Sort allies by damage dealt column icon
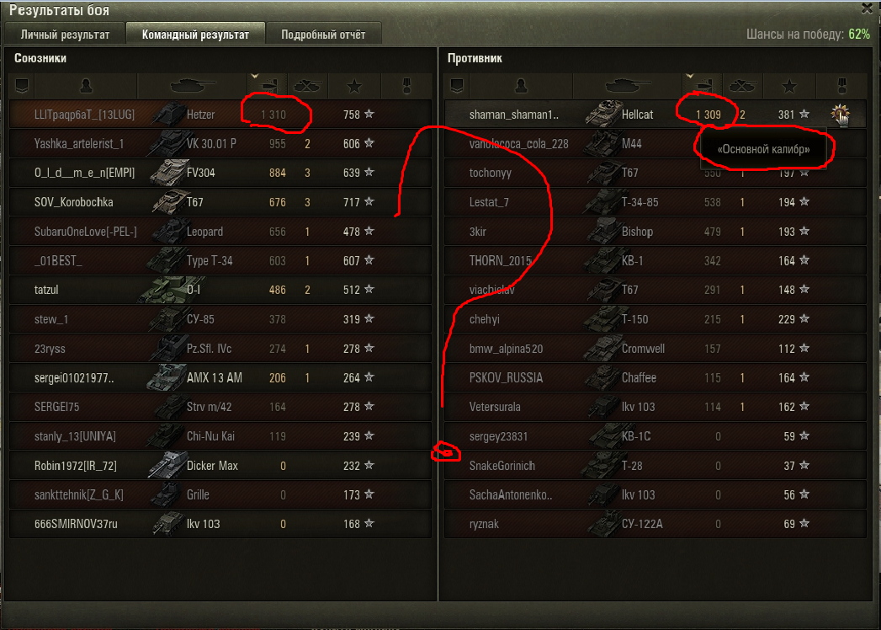The width and height of the screenshot is (881, 630). pos(268,86)
